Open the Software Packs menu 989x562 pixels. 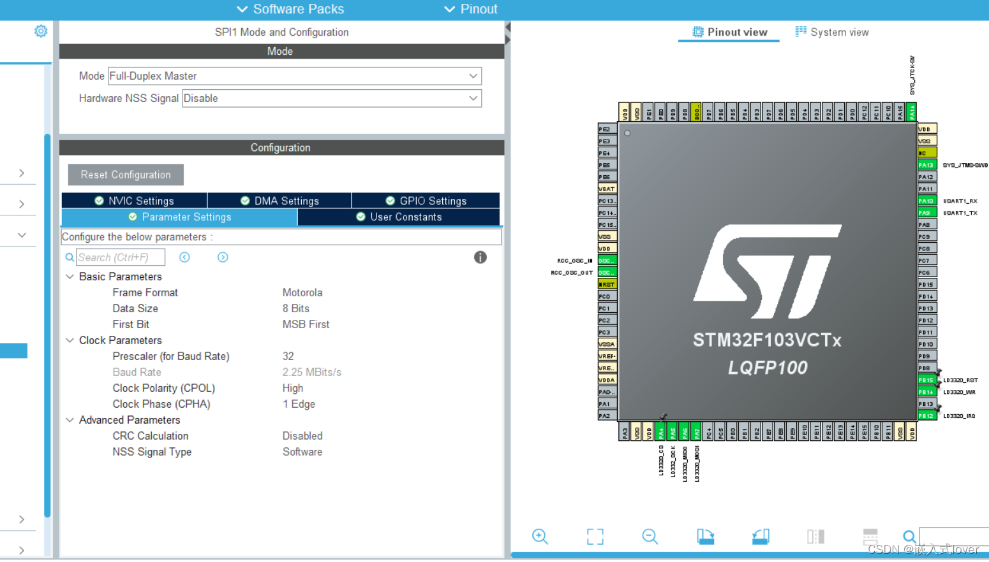pyautogui.click(x=290, y=9)
